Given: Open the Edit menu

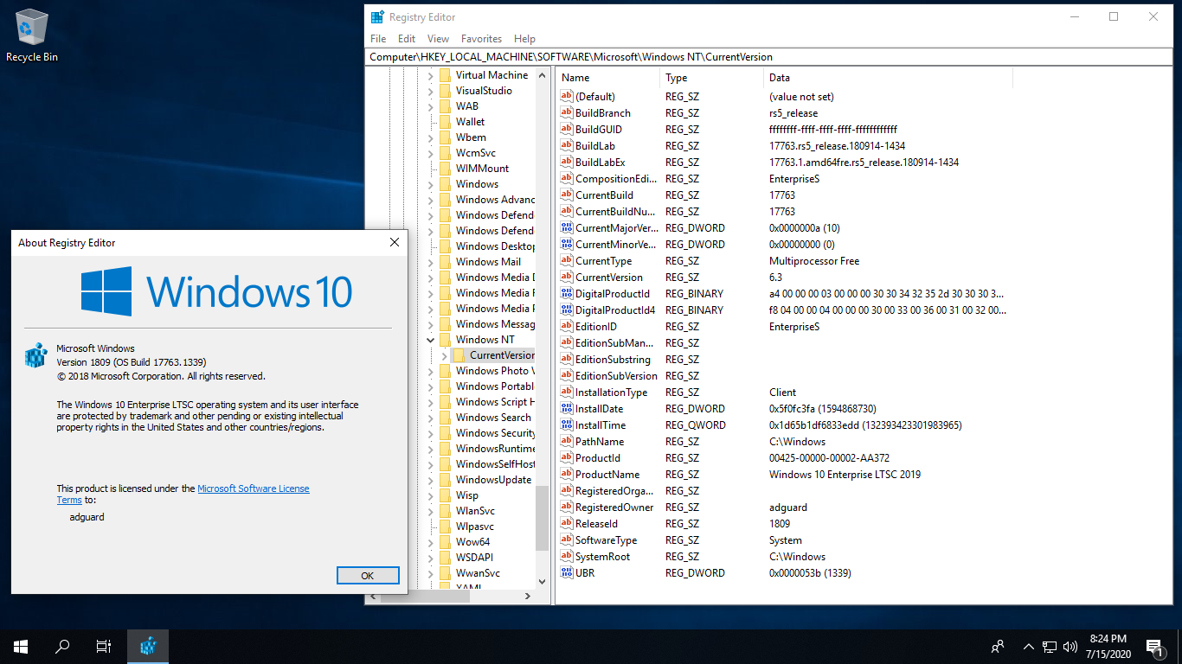Looking at the screenshot, I should [x=407, y=39].
